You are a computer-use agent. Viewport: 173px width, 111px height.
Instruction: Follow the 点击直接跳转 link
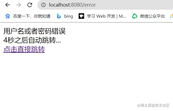click(24, 49)
